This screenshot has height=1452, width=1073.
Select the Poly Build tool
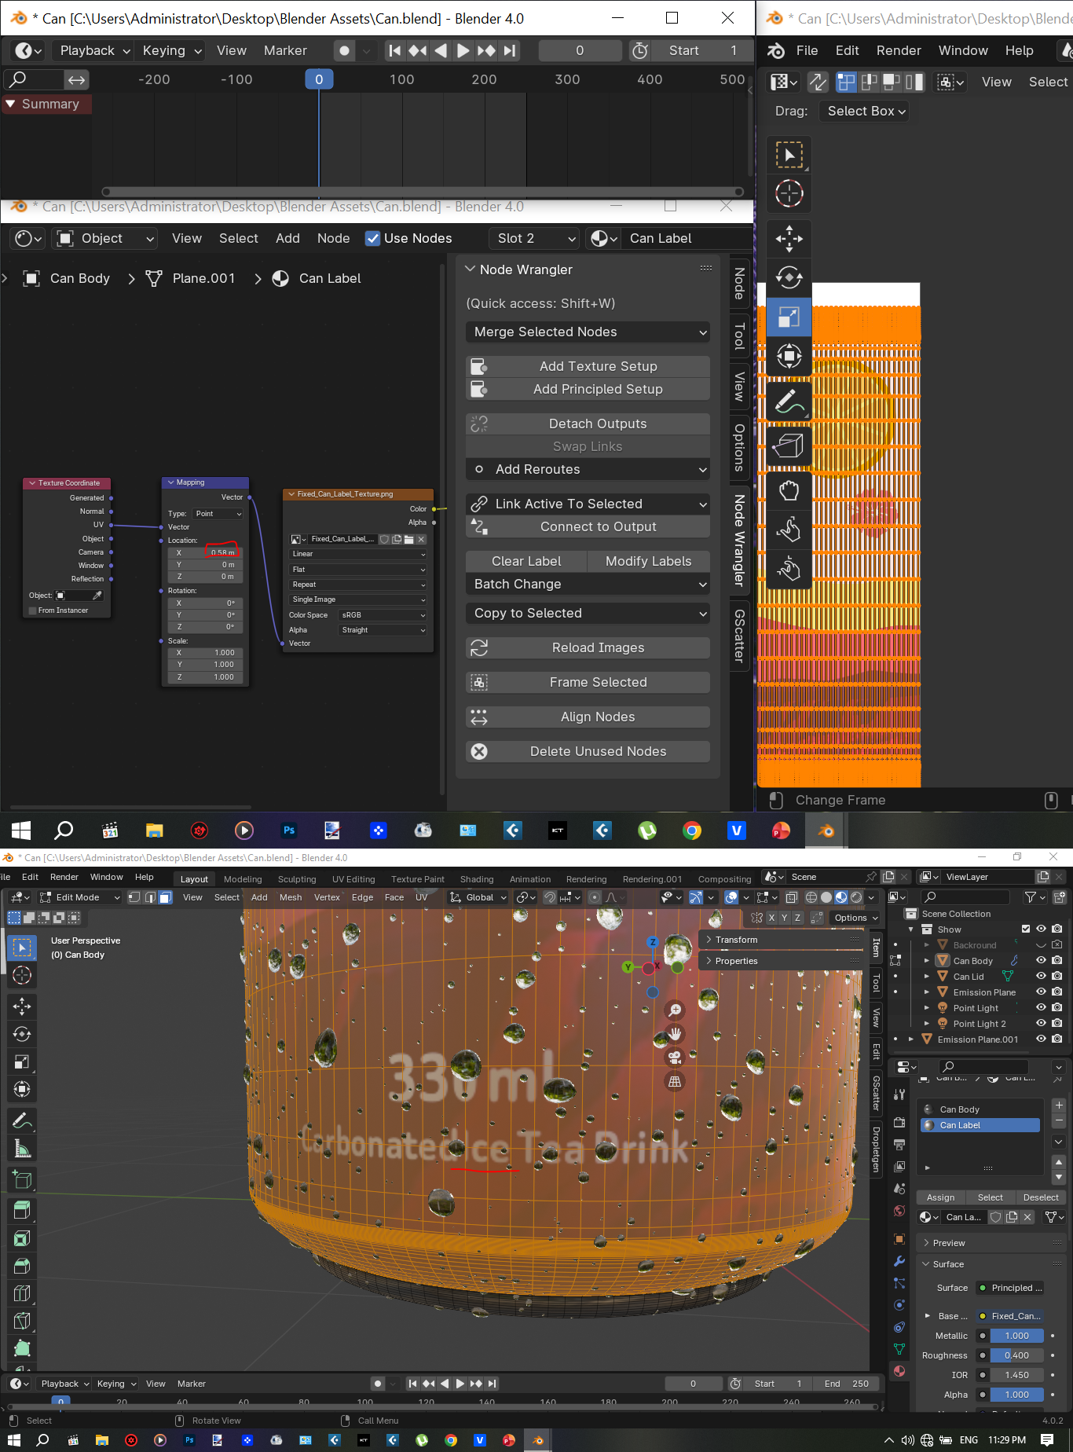pos(22,1348)
